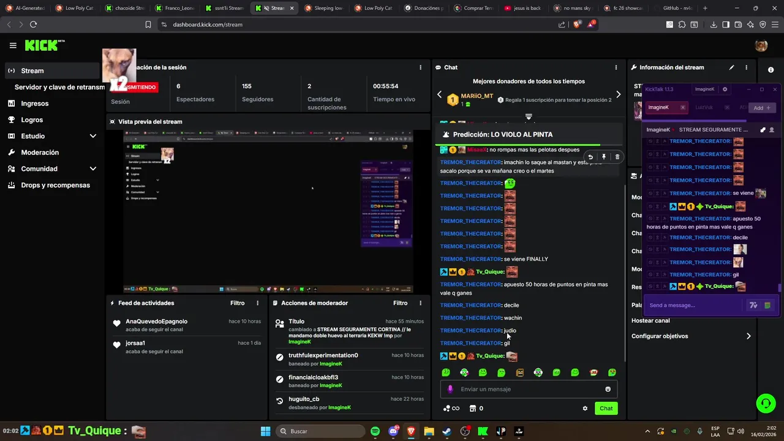Click Brave Shields icon in address bar

pos(577,24)
